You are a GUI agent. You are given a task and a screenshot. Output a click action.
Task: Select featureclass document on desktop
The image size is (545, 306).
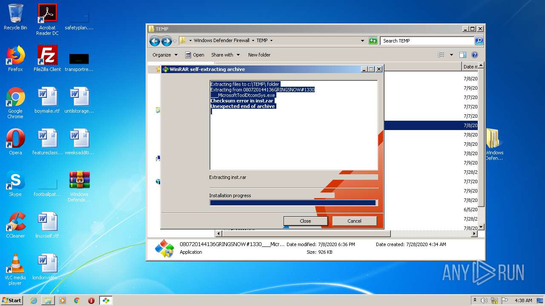tap(47, 142)
